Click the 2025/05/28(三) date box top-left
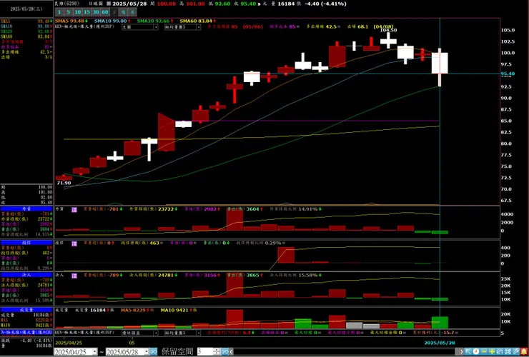529x357 pixels. [x=26, y=9]
